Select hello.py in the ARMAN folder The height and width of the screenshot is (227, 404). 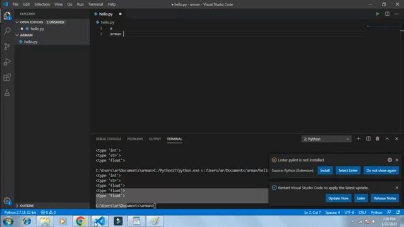(x=31, y=42)
